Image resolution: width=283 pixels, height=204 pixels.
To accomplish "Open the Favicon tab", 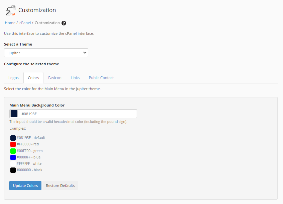I will (55, 78).
